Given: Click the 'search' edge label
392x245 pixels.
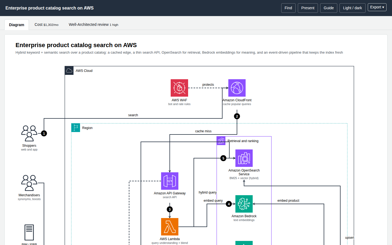Looking at the screenshot, I should [133, 115].
